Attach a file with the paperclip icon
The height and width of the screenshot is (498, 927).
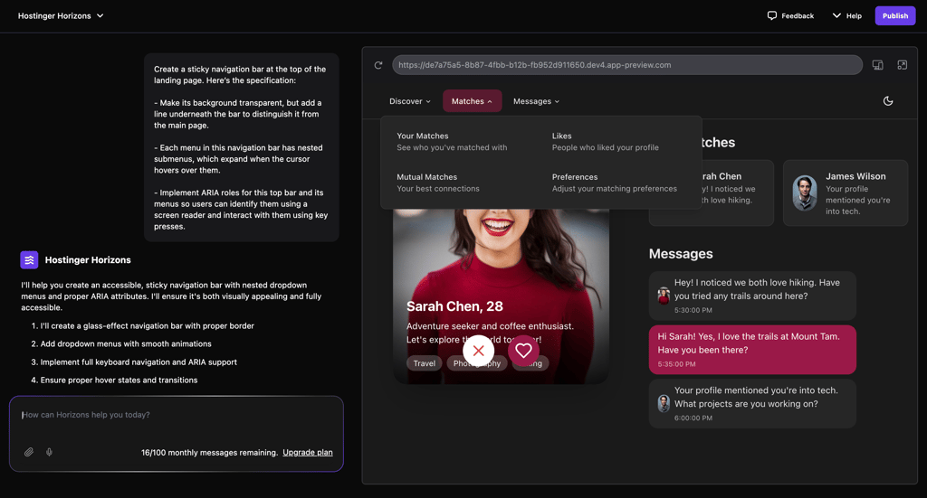(x=28, y=452)
